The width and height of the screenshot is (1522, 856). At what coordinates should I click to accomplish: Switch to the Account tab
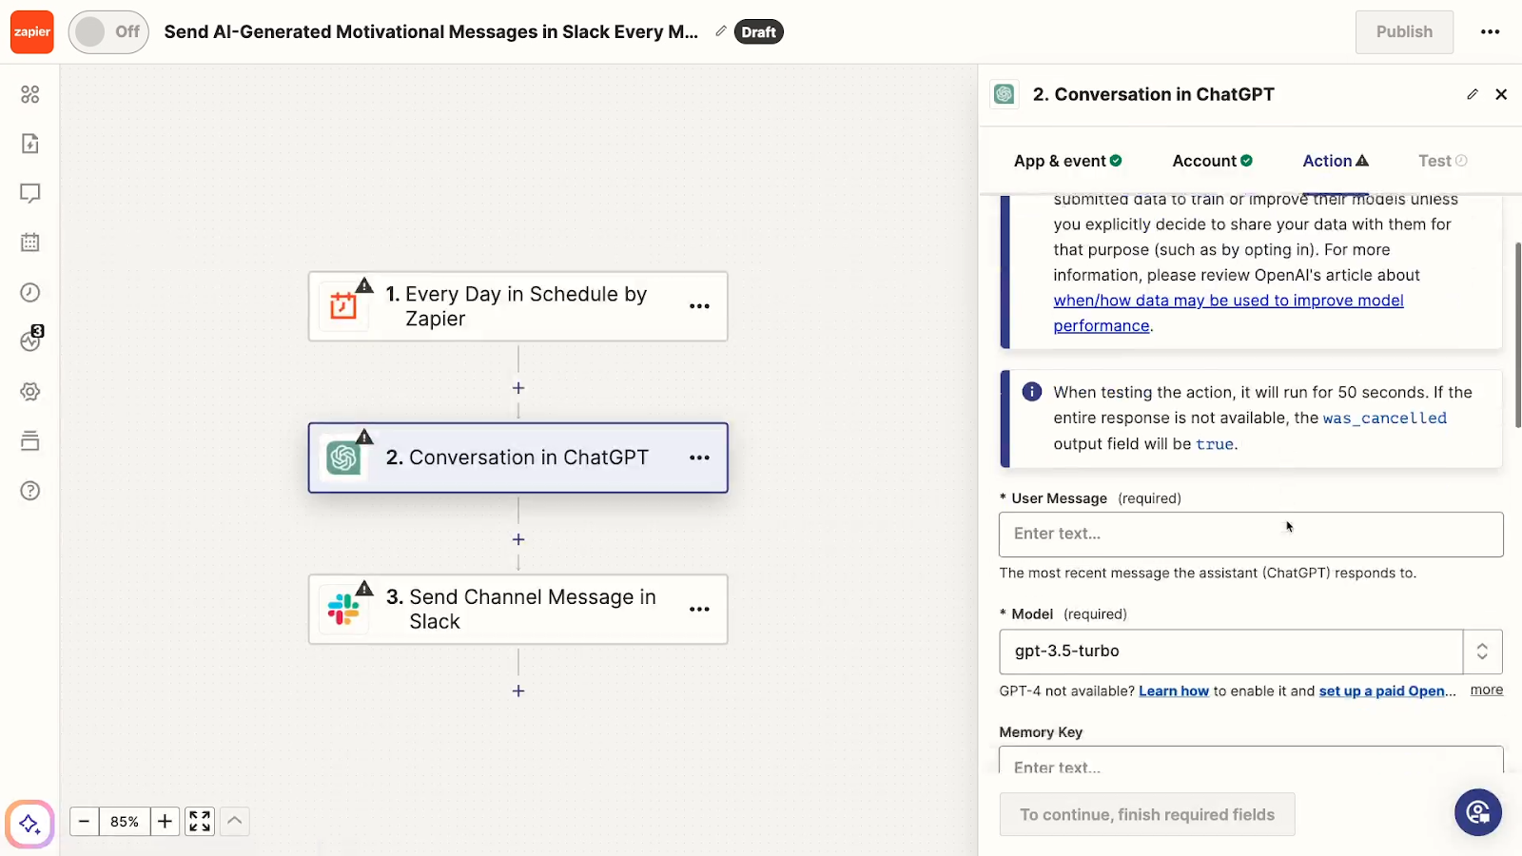pyautogui.click(x=1212, y=161)
